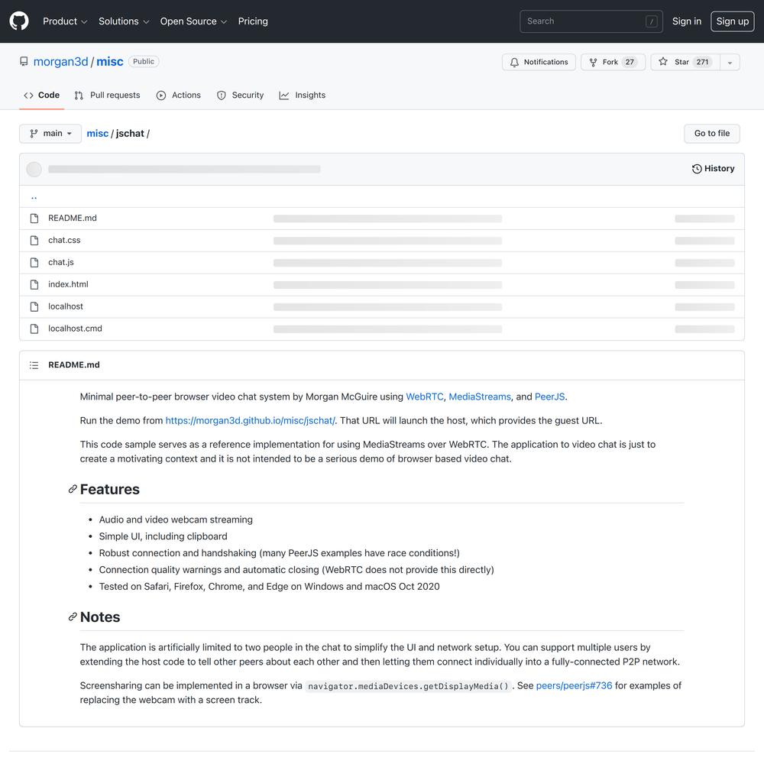Open the morgan3d.github.io jschat demo URL

[250, 420]
